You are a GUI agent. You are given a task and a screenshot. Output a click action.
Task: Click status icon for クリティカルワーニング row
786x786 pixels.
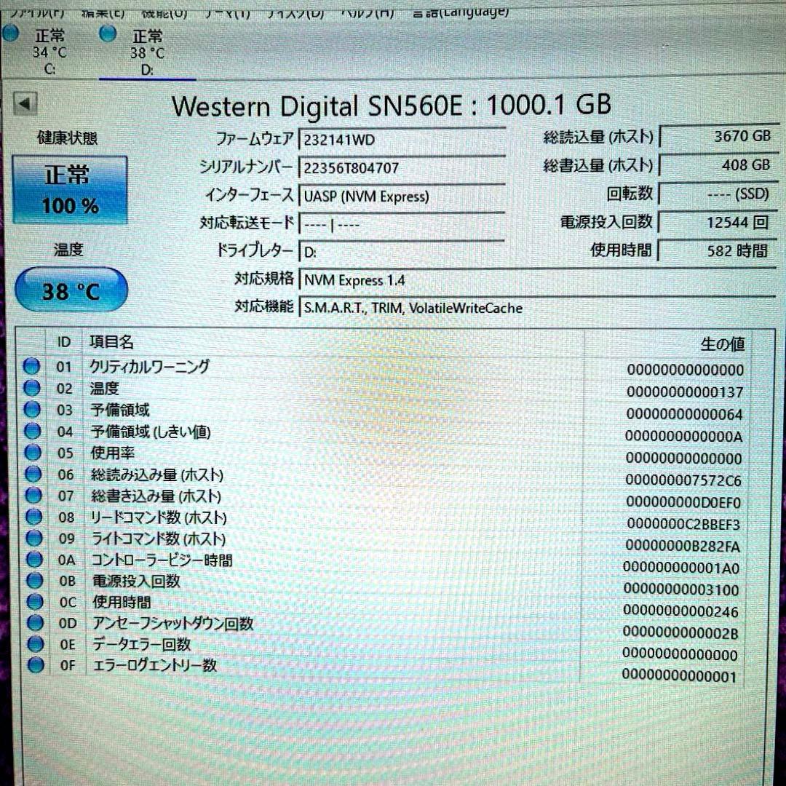click(32, 367)
